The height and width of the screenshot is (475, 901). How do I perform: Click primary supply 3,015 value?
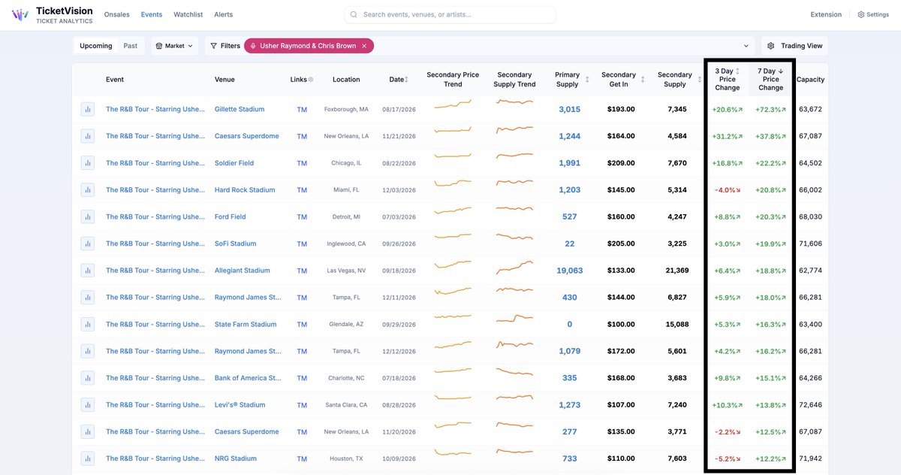pyautogui.click(x=570, y=109)
